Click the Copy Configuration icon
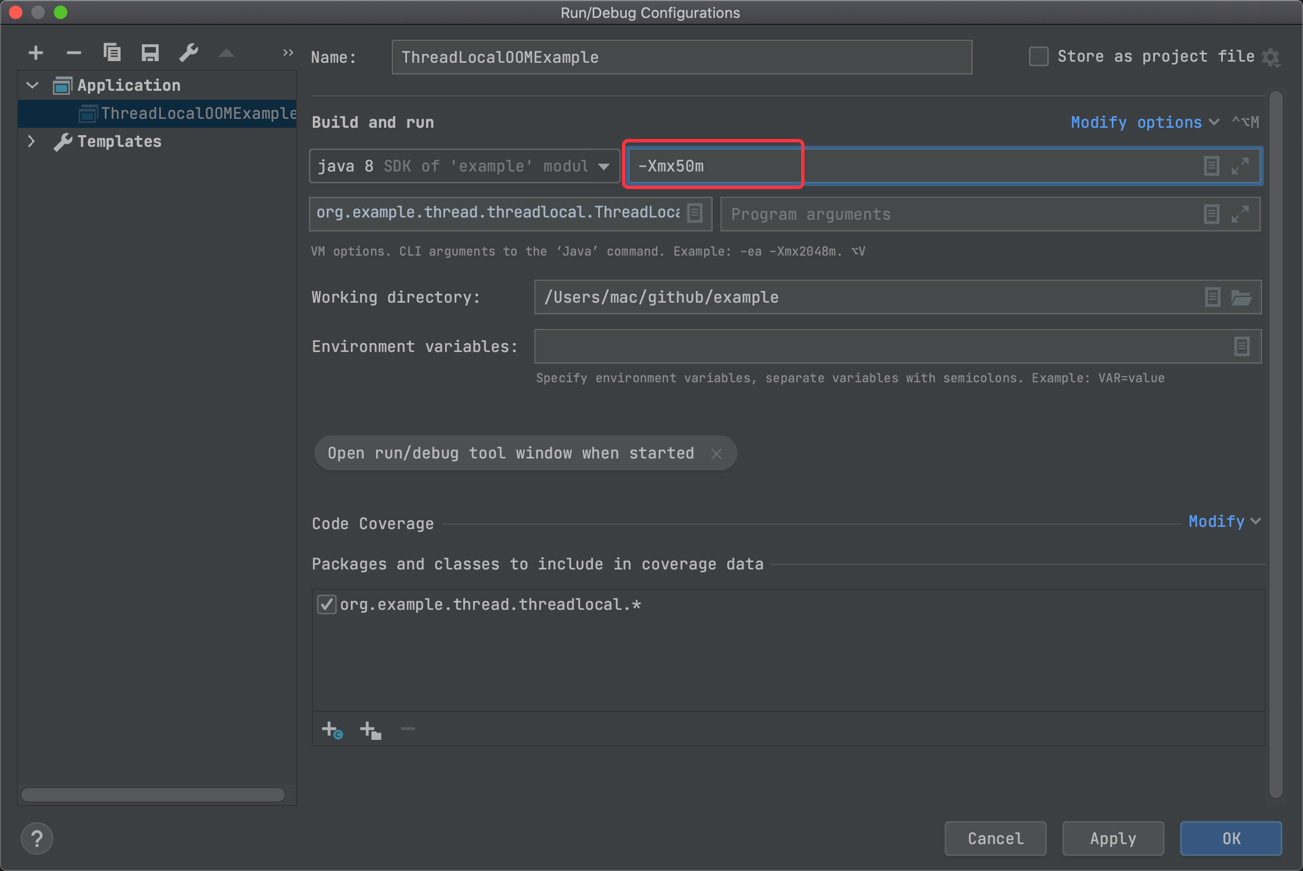The height and width of the screenshot is (871, 1303). point(112,53)
